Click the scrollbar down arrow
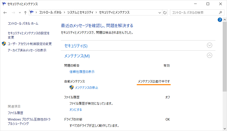Image resolution: width=227 pixels, height=131 pixels. (225, 128)
